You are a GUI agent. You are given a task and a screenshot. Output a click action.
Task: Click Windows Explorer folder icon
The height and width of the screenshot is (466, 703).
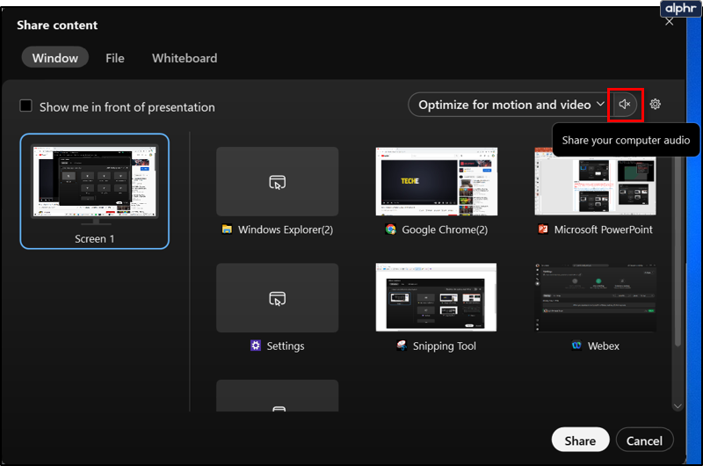click(227, 229)
